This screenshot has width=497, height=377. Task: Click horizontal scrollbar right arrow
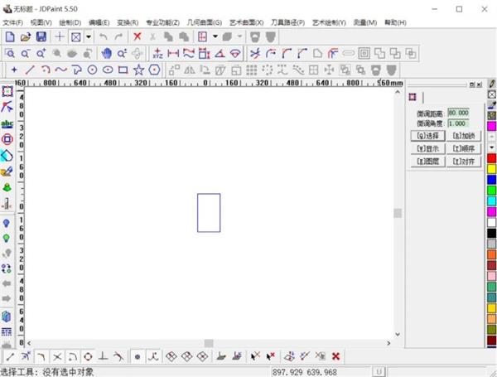pos(388,343)
